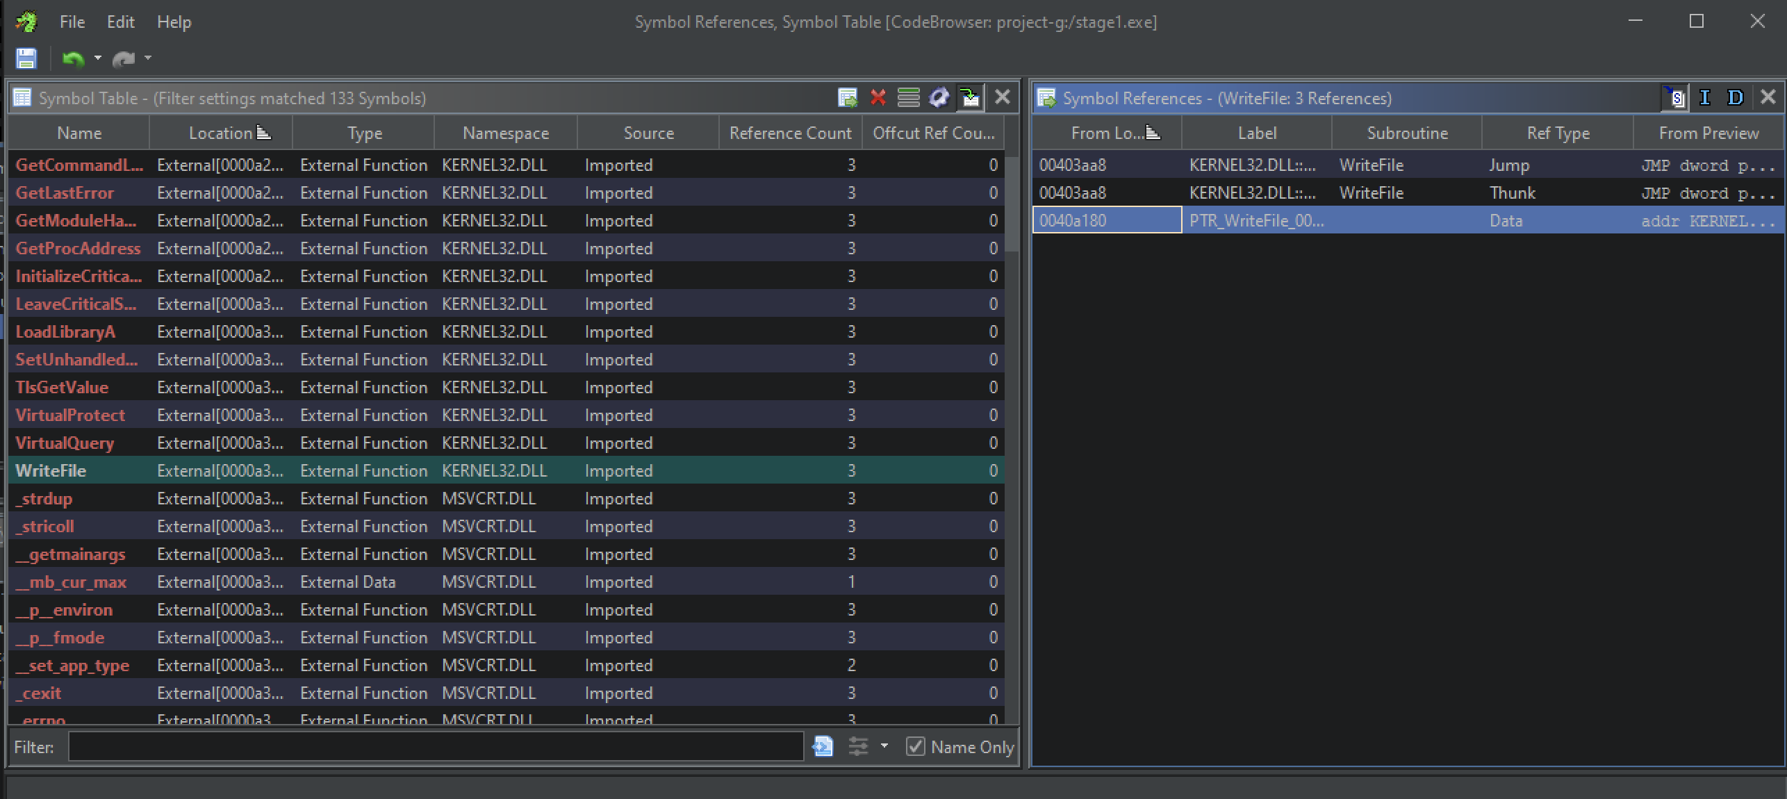Sort by the From Location column header
The width and height of the screenshot is (1787, 799).
(x=1107, y=133)
